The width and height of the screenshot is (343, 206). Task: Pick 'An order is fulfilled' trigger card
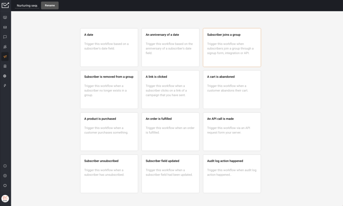click(170, 132)
